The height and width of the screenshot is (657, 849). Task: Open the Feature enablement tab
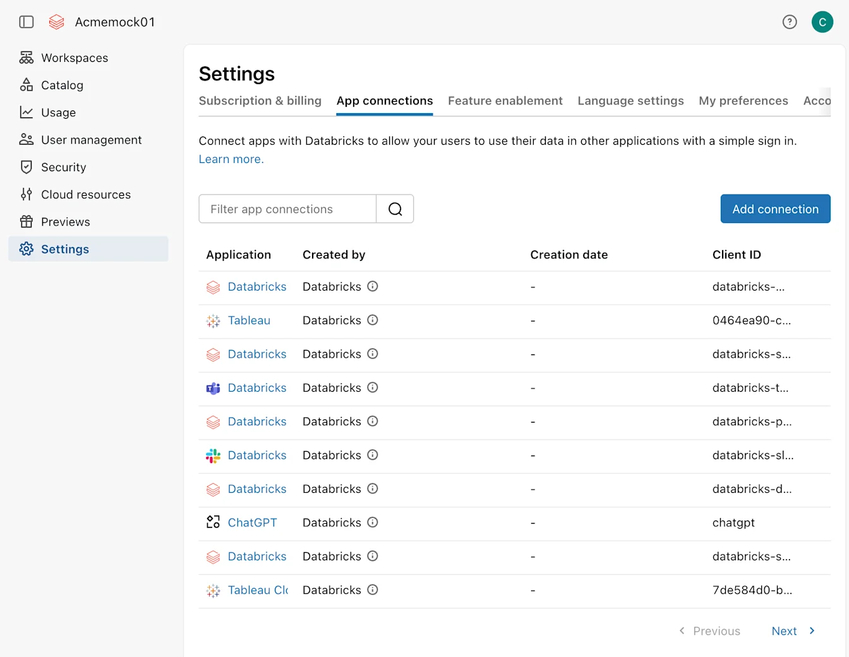point(505,101)
